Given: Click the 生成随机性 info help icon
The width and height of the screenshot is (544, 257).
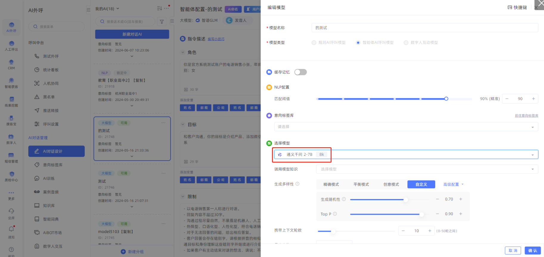Looking at the screenshot, I should pyautogui.click(x=344, y=199).
